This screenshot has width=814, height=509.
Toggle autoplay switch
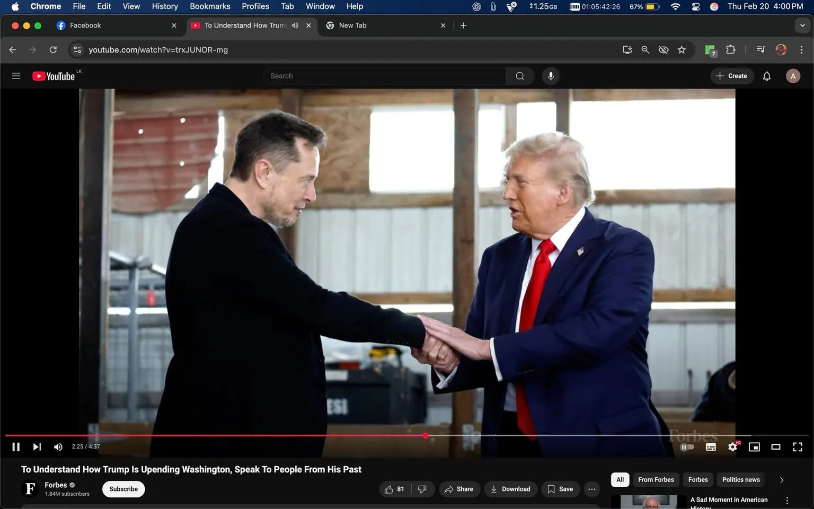click(x=687, y=447)
